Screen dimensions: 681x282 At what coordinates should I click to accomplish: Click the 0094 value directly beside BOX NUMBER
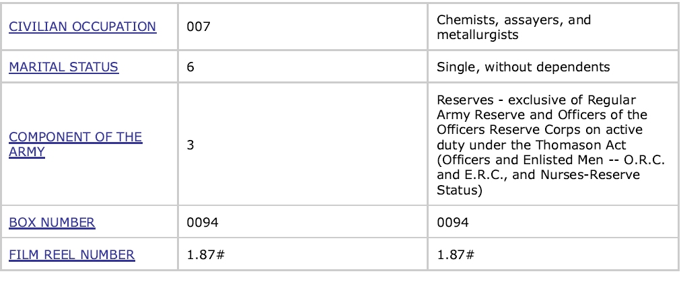coord(203,222)
